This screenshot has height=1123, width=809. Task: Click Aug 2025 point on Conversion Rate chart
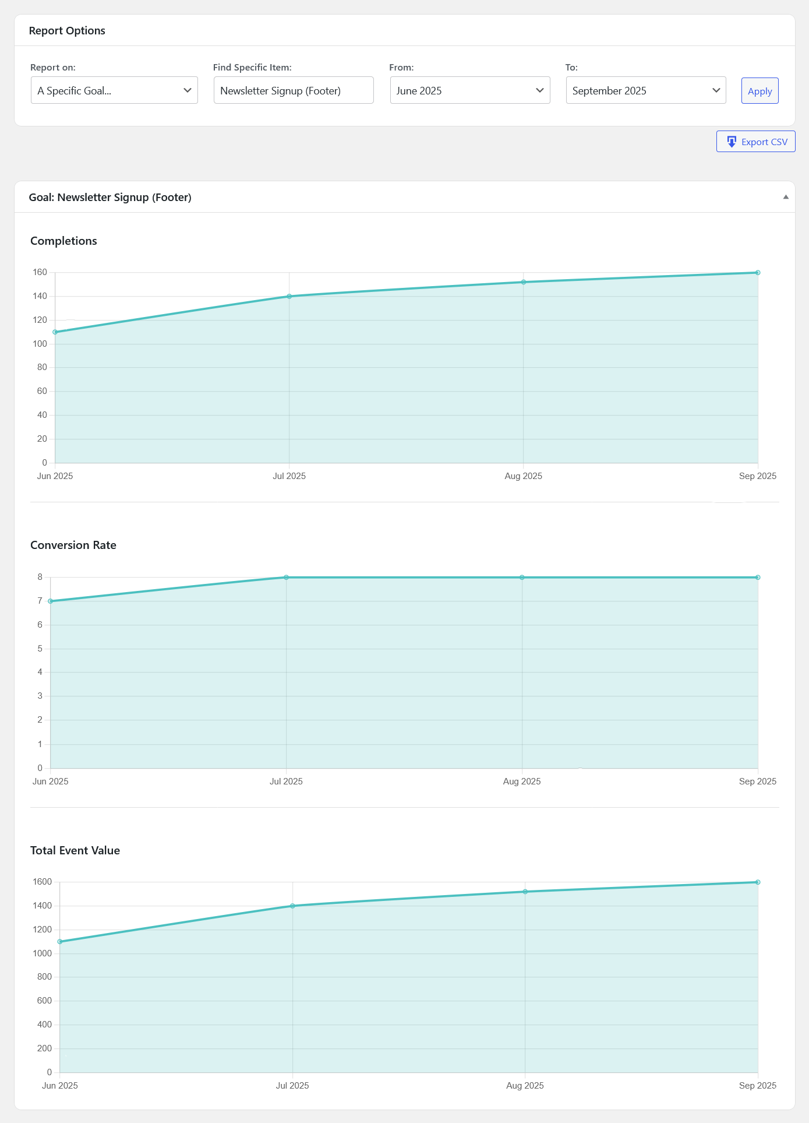coord(522,577)
